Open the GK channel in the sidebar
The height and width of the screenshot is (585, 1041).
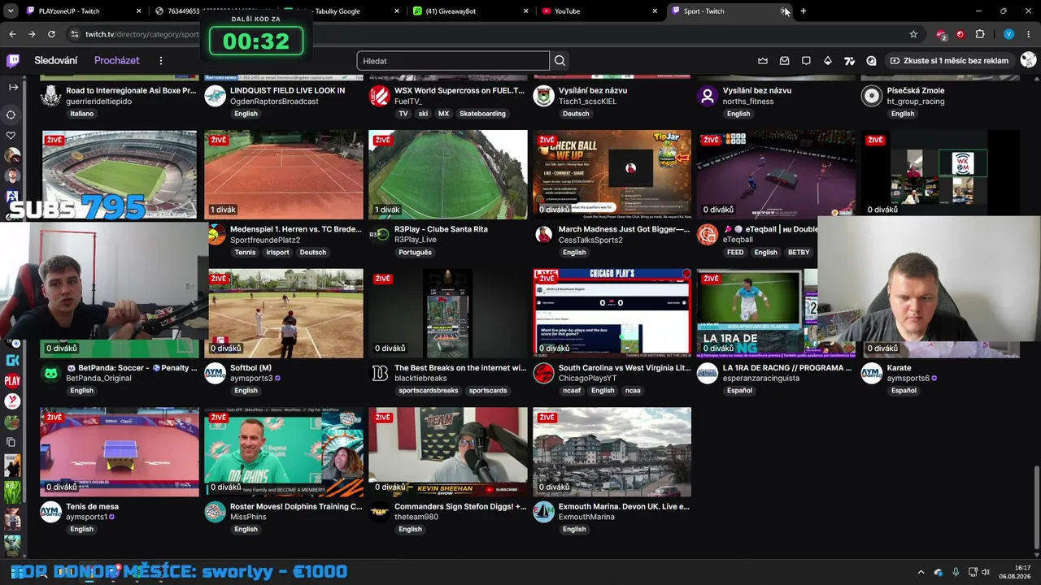[12, 360]
